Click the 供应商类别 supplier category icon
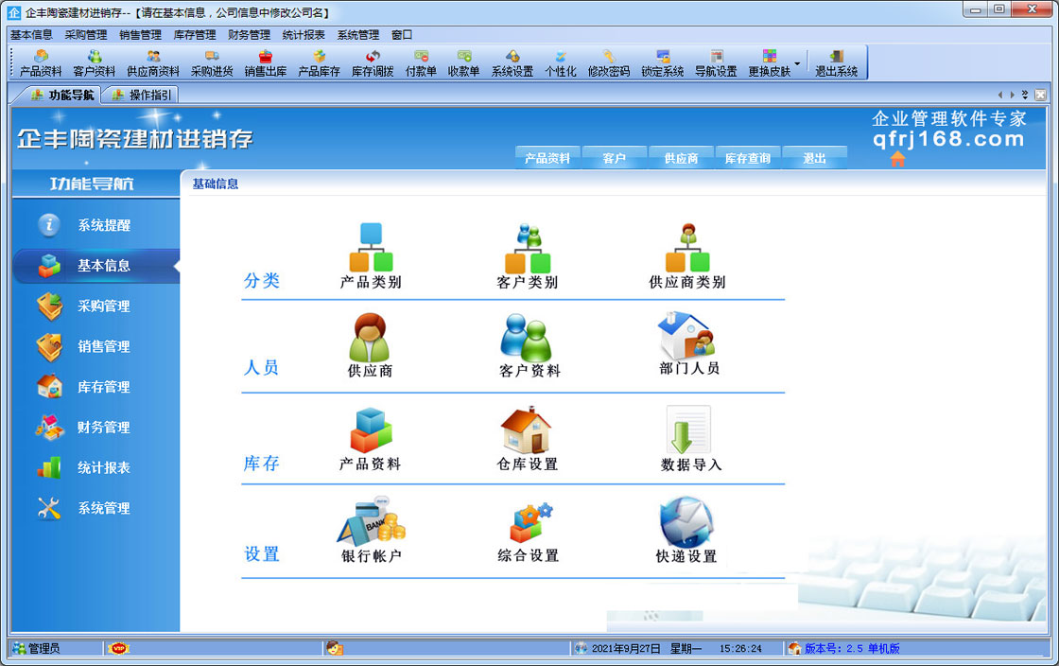 687,249
